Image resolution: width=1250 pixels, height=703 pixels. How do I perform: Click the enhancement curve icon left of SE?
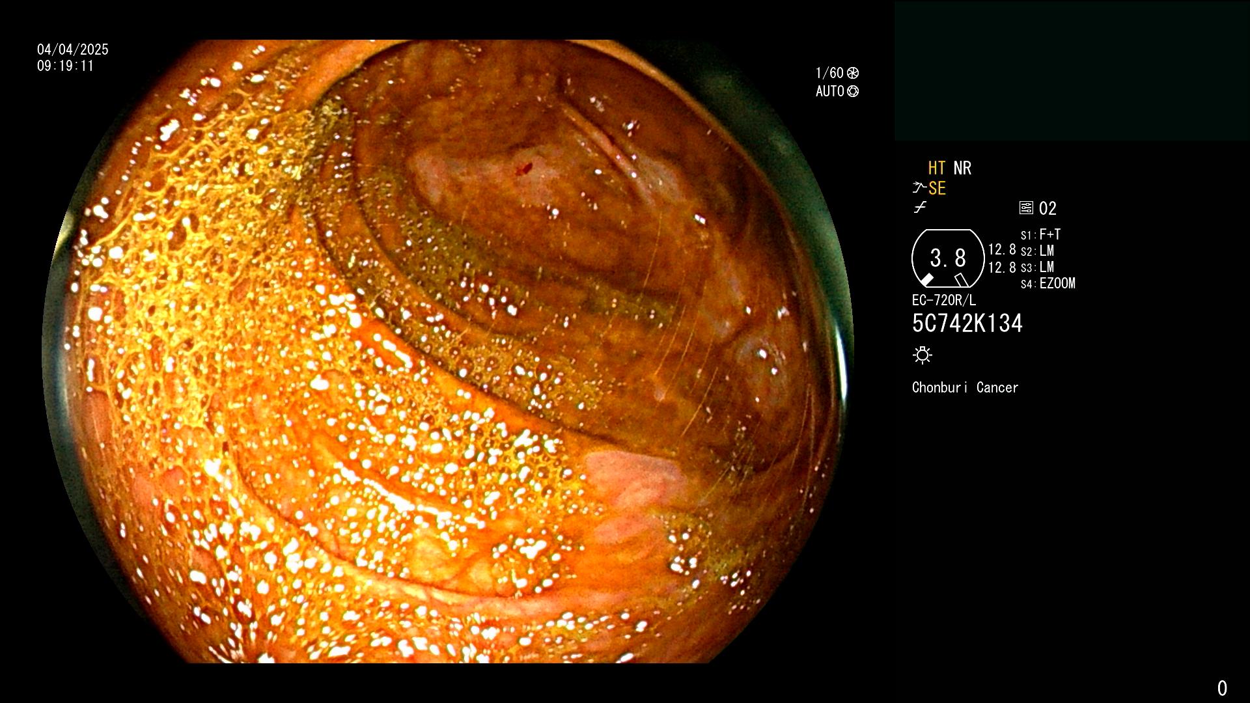pos(919,188)
